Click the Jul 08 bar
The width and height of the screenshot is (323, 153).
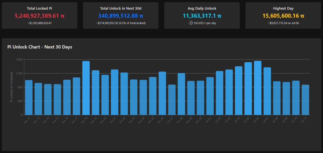277,98
